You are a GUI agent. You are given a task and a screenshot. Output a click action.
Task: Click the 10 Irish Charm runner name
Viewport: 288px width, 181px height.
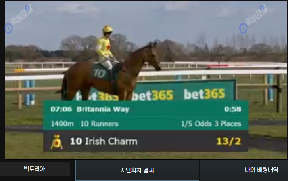coord(104,141)
